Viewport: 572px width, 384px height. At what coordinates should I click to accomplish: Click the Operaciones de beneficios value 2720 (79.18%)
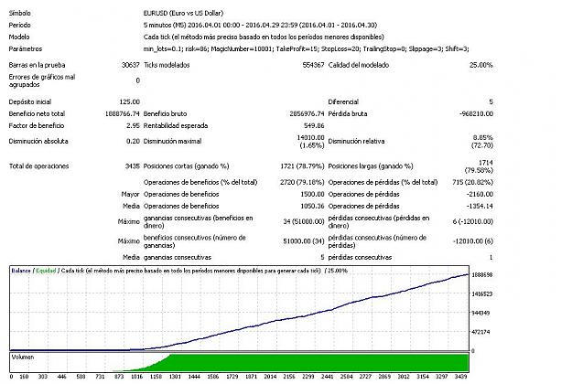pyautogui.click(x=302, y=183)
